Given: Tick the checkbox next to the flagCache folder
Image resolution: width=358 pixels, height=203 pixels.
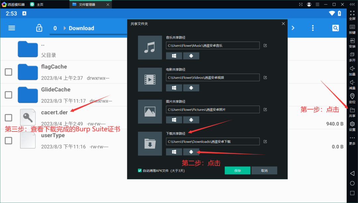Looking at the screenshot, I should [x=8, y=72].
